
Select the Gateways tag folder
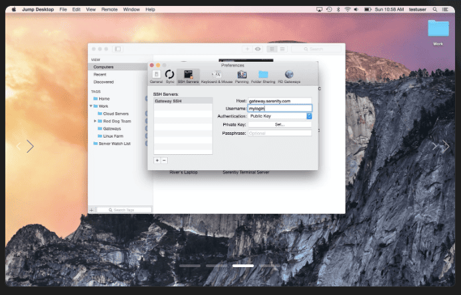click(109, 128)
